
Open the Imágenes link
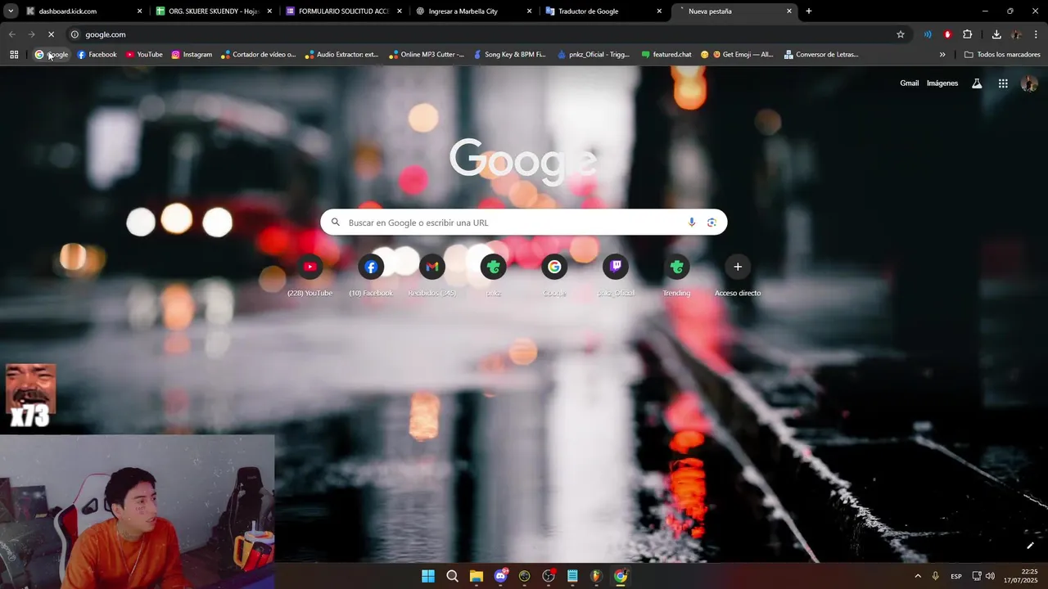[x=942, y=83]
